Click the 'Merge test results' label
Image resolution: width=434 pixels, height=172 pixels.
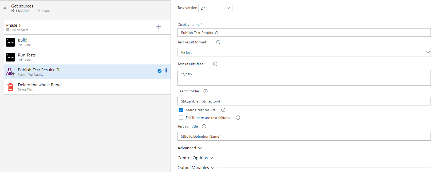click(x=200, y=110)
